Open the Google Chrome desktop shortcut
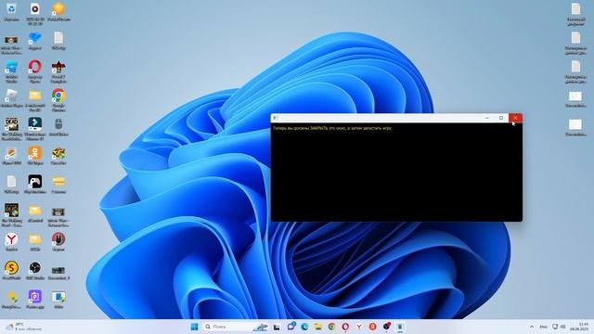Screen dimensions: 594x334 [x=58, y=99]
